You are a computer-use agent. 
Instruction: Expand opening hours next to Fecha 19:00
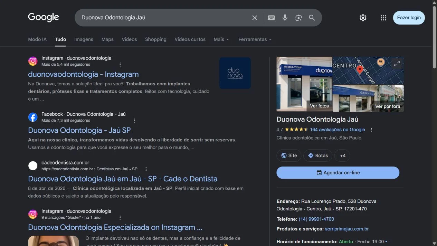386,242
